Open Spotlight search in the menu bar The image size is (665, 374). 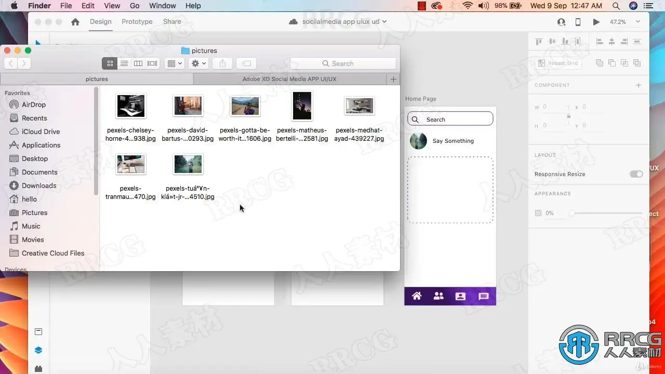click(616, 6)
